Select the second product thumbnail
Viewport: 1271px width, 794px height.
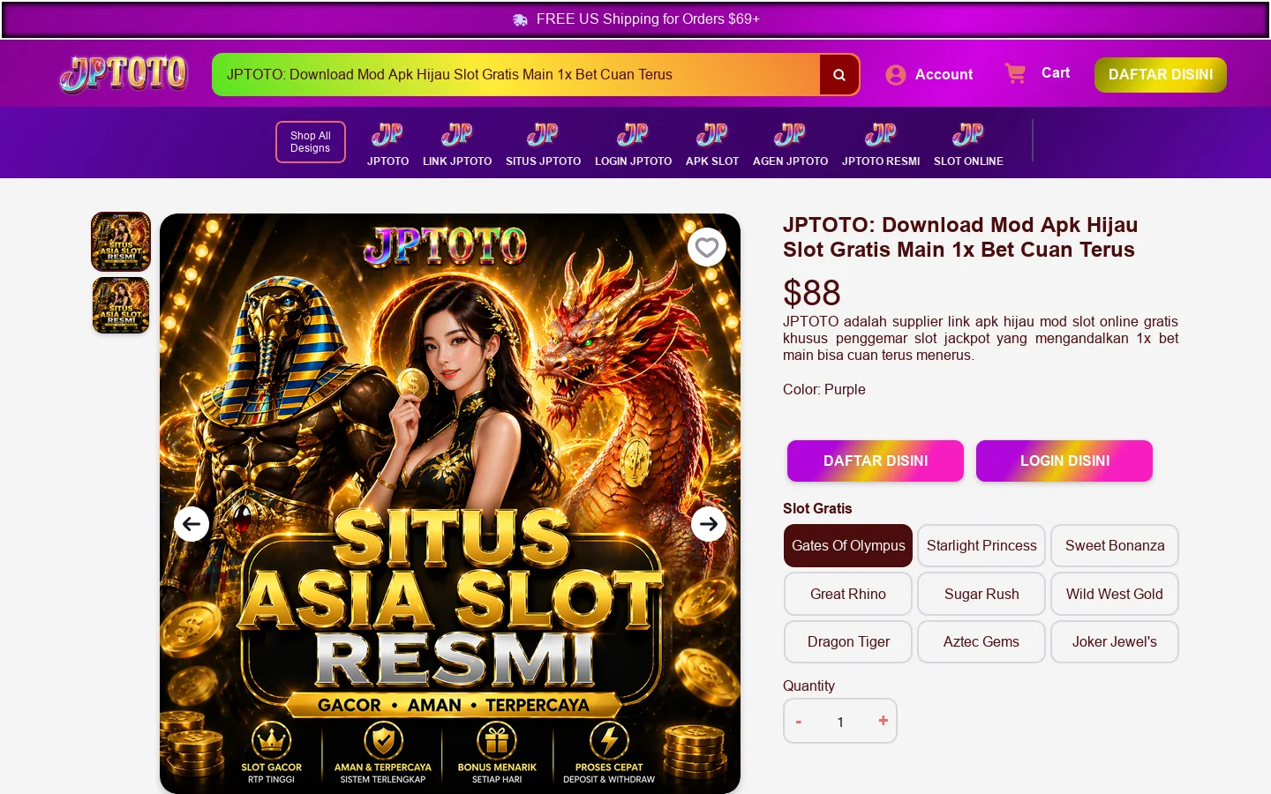pyautogui.click(x=121, y=305)
